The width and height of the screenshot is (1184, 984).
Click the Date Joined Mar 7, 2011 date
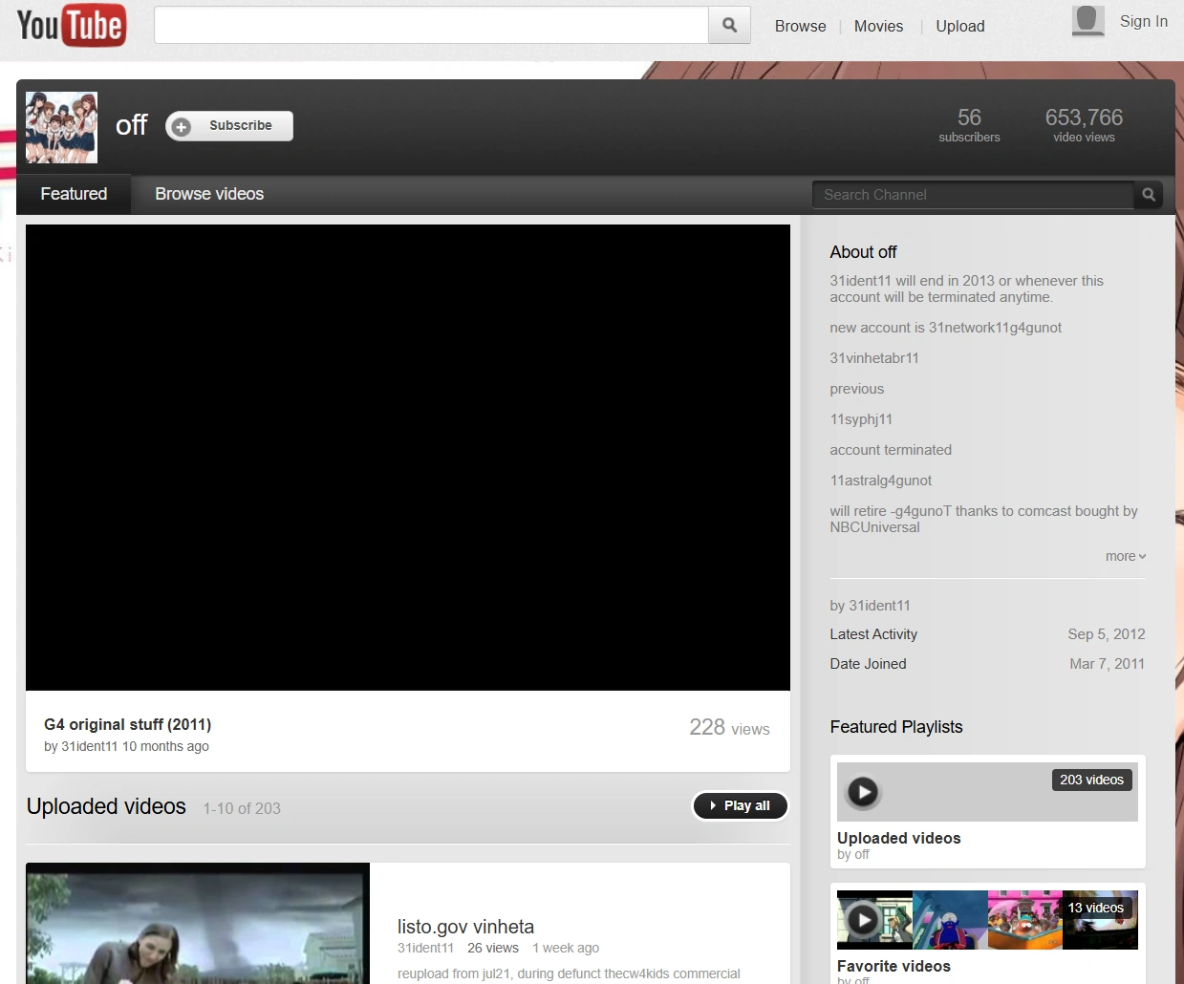1107,664
